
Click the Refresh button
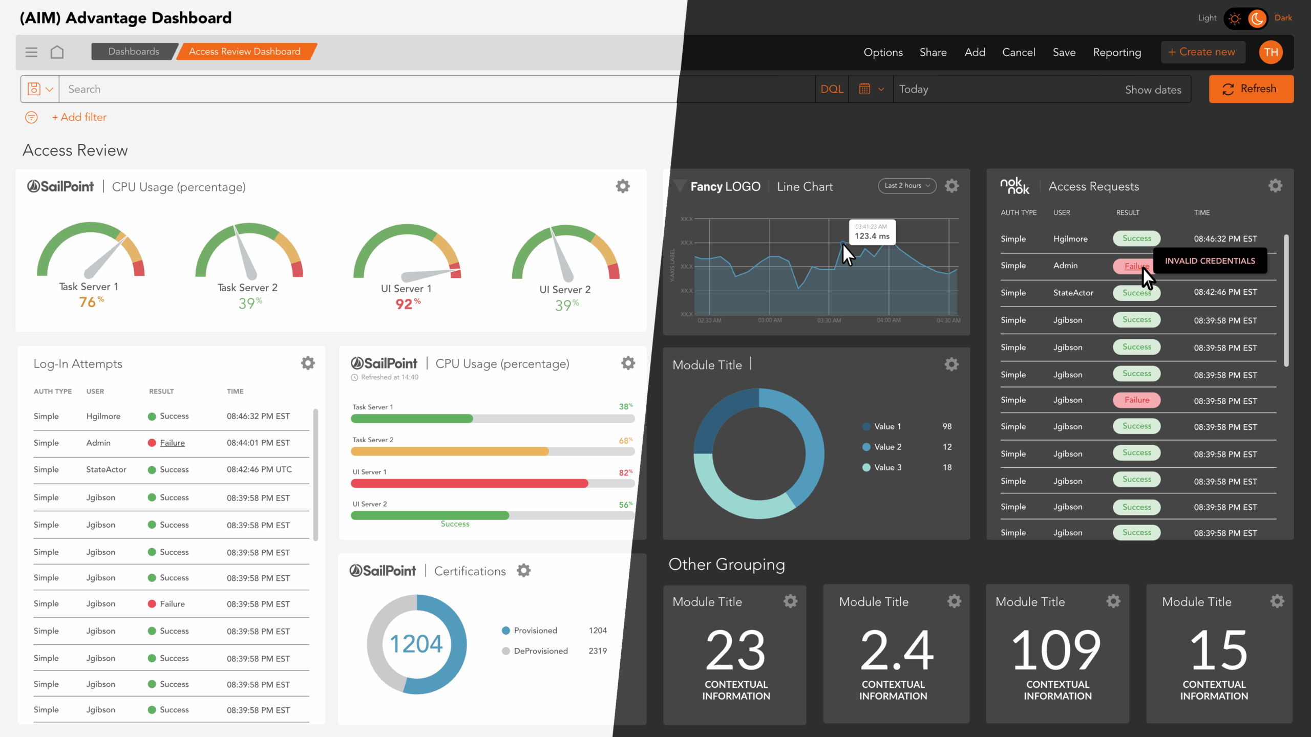click(x=1251, y=89)
